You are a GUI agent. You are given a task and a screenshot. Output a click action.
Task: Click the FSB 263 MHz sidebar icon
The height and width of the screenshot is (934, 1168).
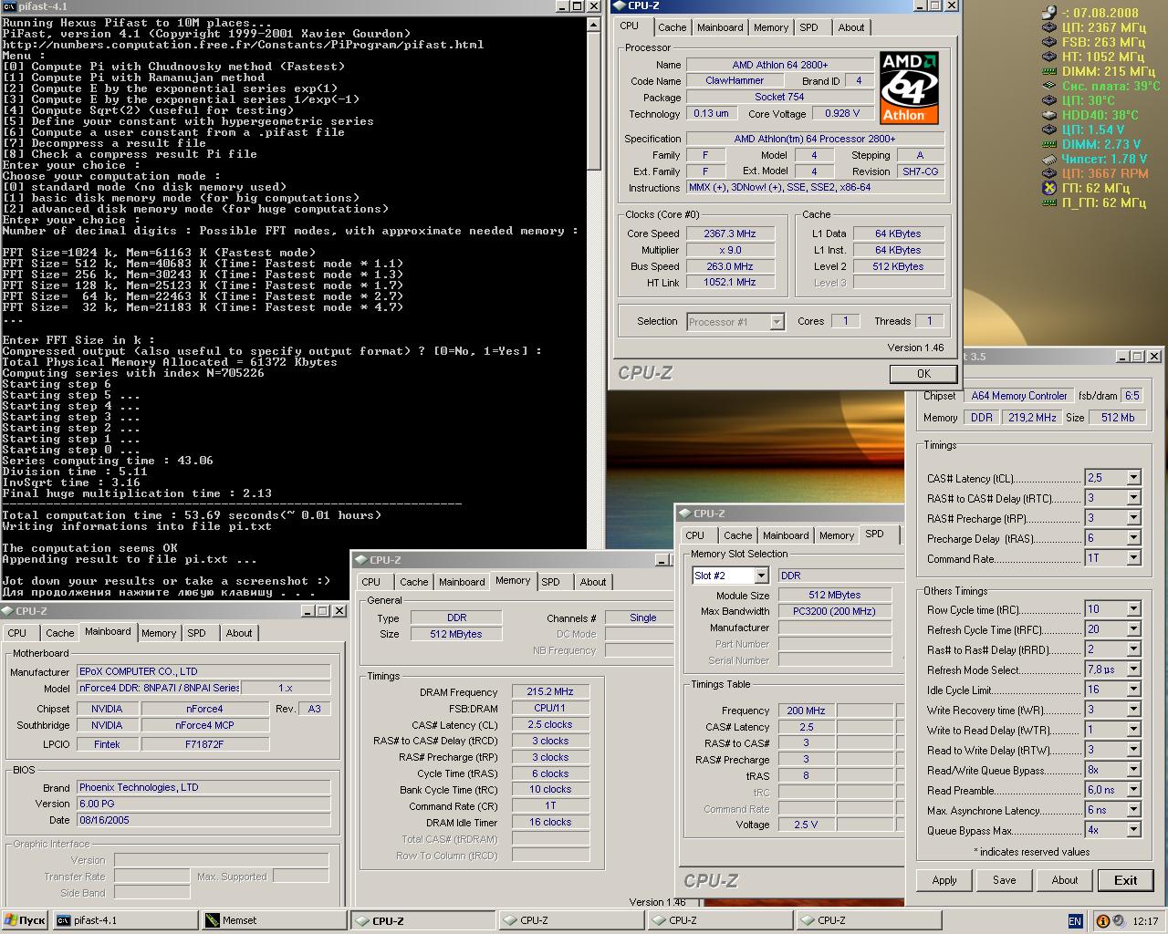click(1048, 42)
